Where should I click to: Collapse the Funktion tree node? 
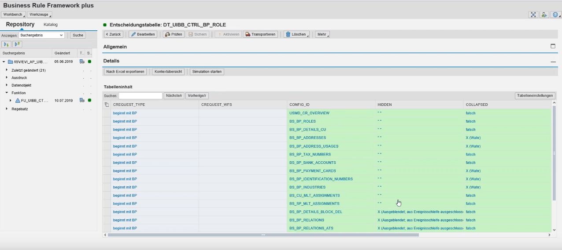(x=7, y=93)
